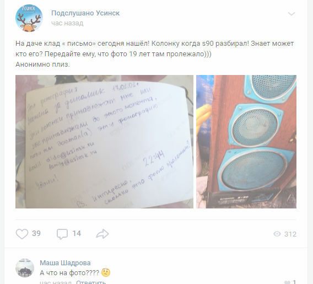This screenshot has width=313, height=284.
Task: Open the post timestamp 'час назад'
Action: pyautogui.click(x=67, y=23)
